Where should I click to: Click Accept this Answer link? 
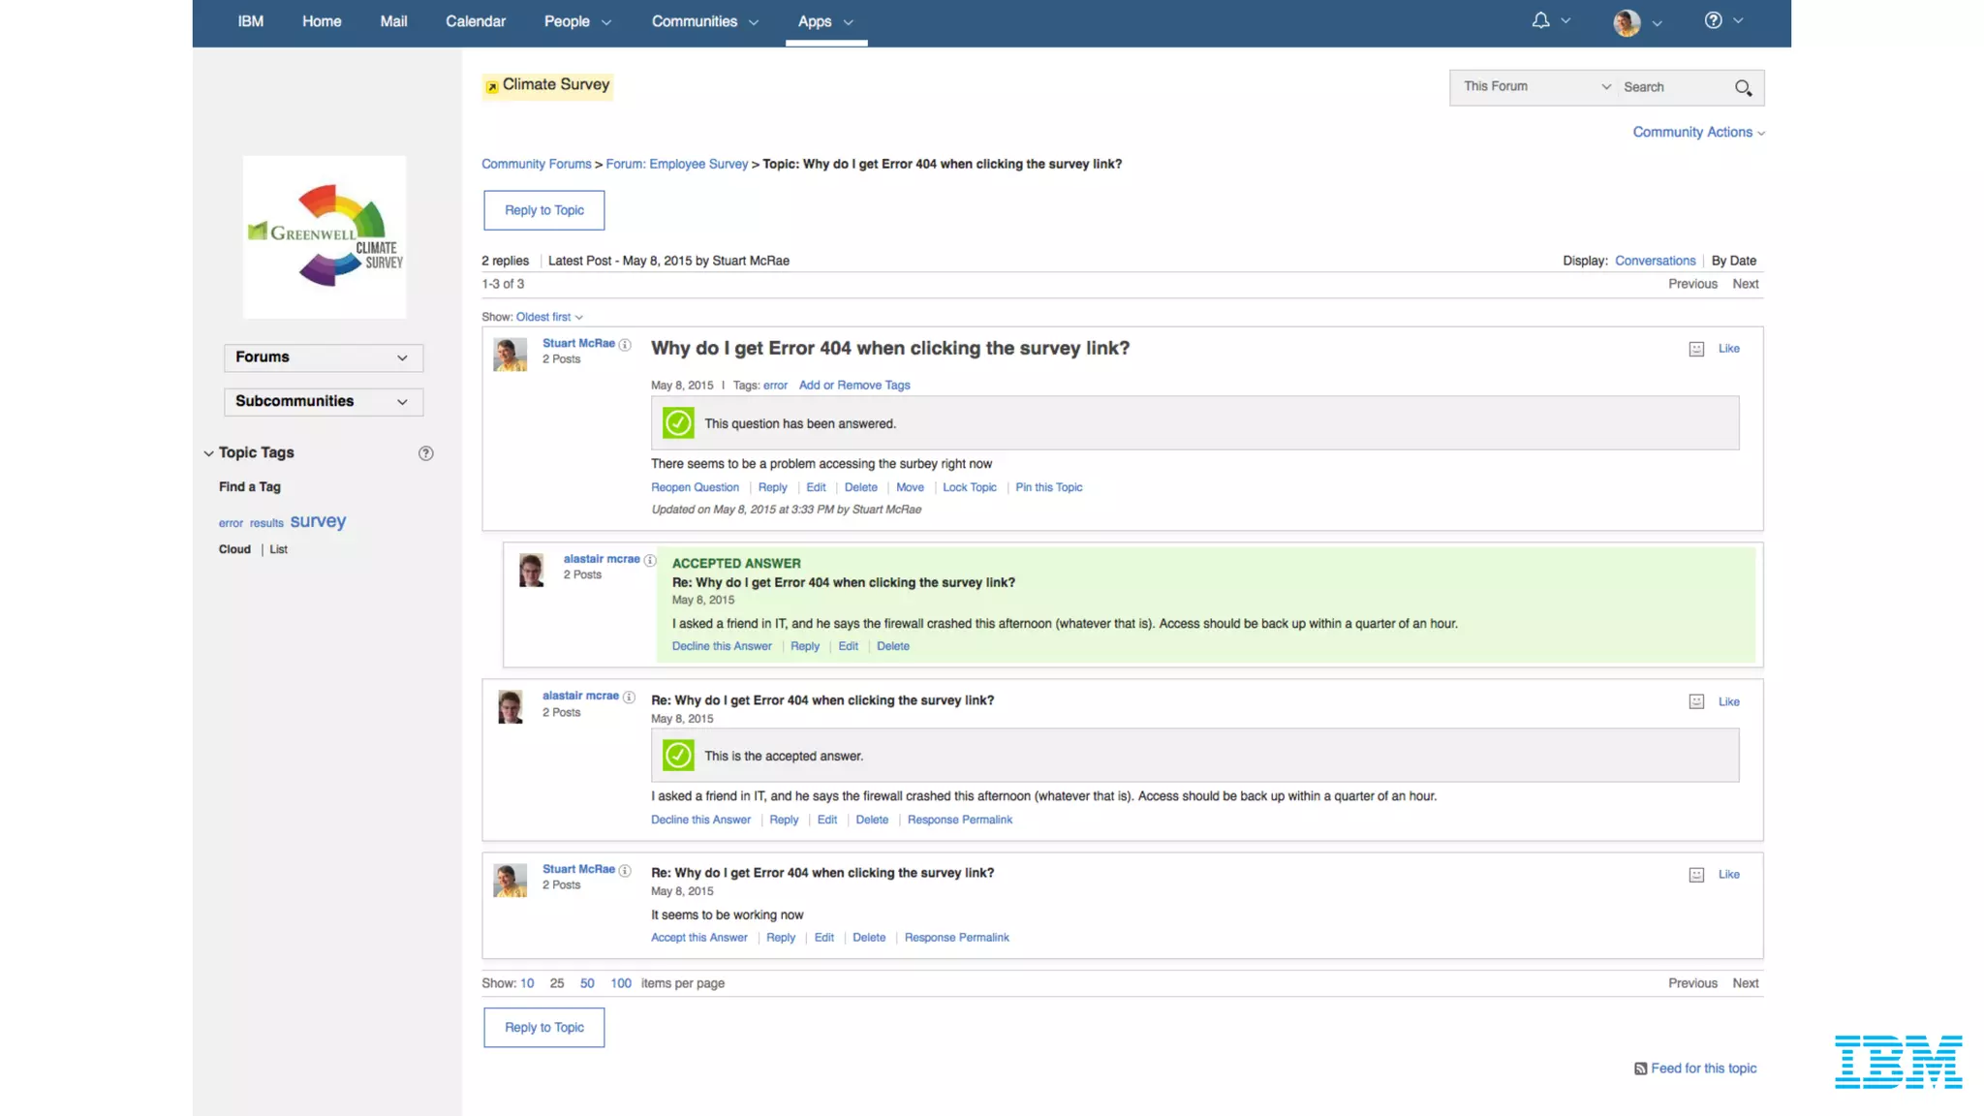[698, 938]
